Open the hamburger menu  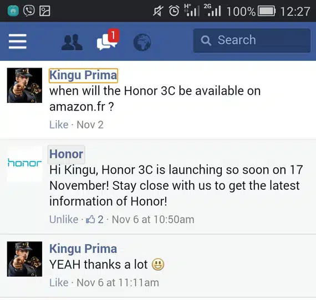click(18, 42)
